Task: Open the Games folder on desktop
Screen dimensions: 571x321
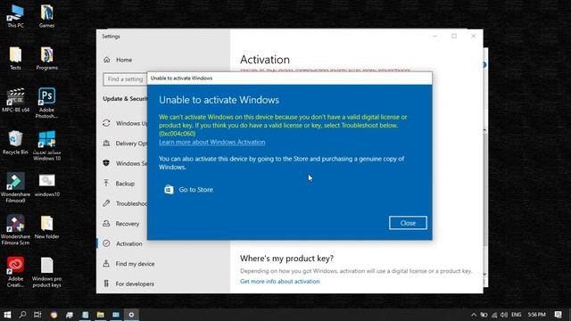Action: pyautogui.click(x=46, y=16)
